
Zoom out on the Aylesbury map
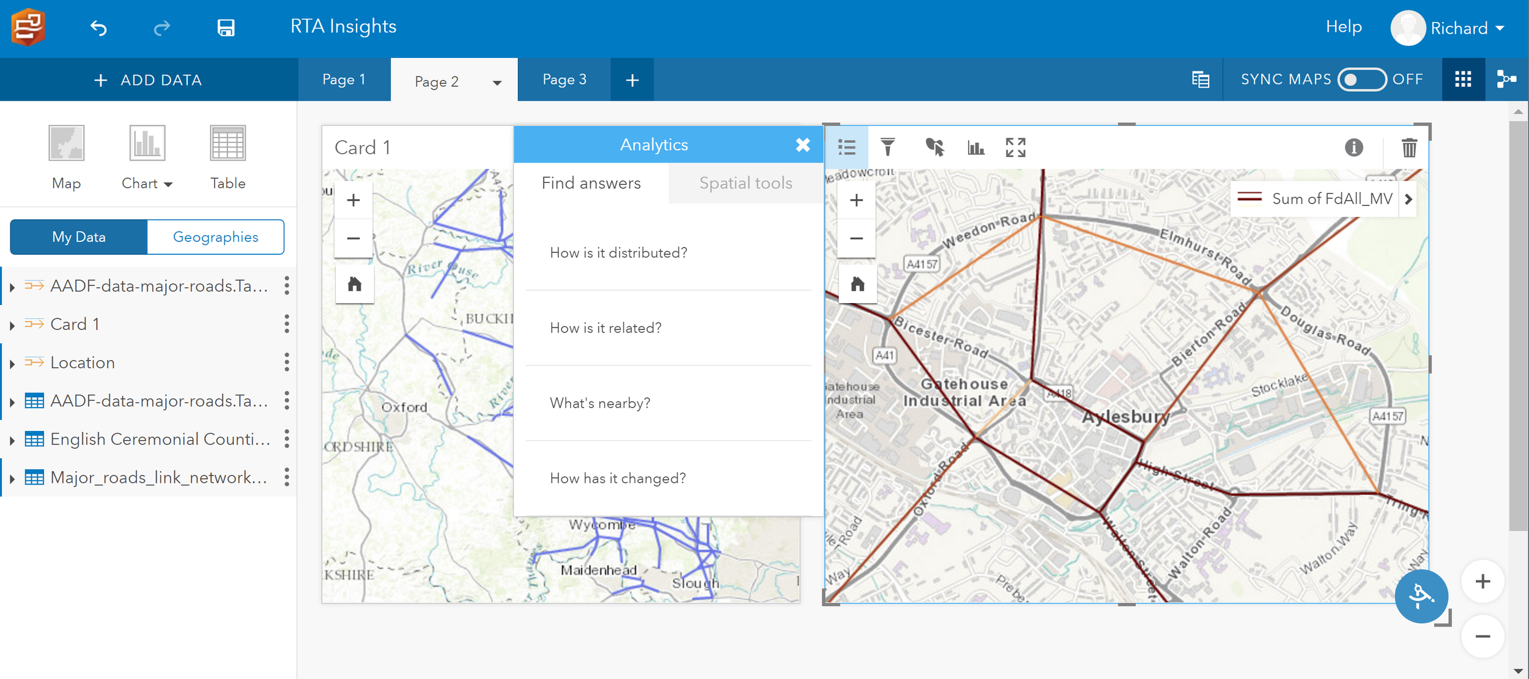coord(856,238)
